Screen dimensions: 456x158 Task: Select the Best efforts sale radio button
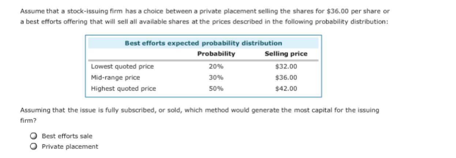point(34,136)
